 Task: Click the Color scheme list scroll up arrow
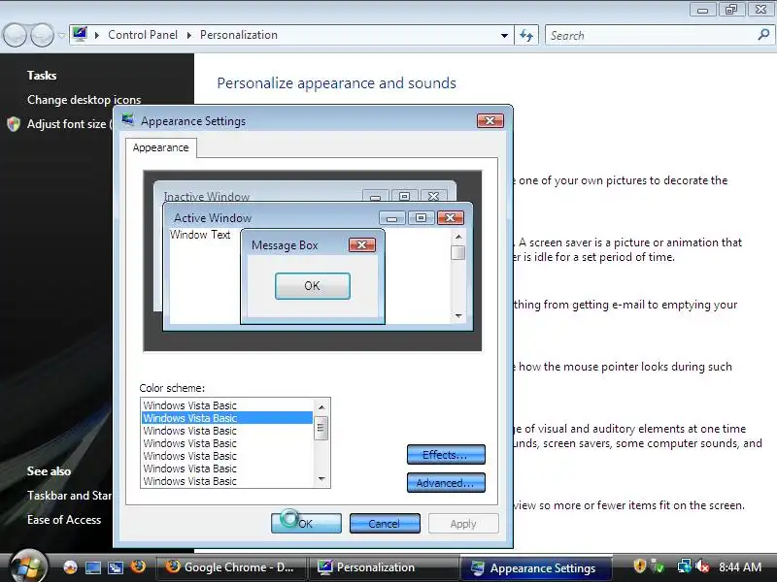[321, 406]
